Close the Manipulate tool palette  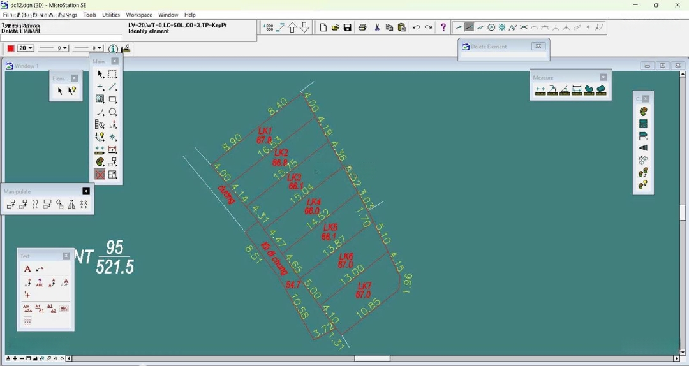pos(86,191)
